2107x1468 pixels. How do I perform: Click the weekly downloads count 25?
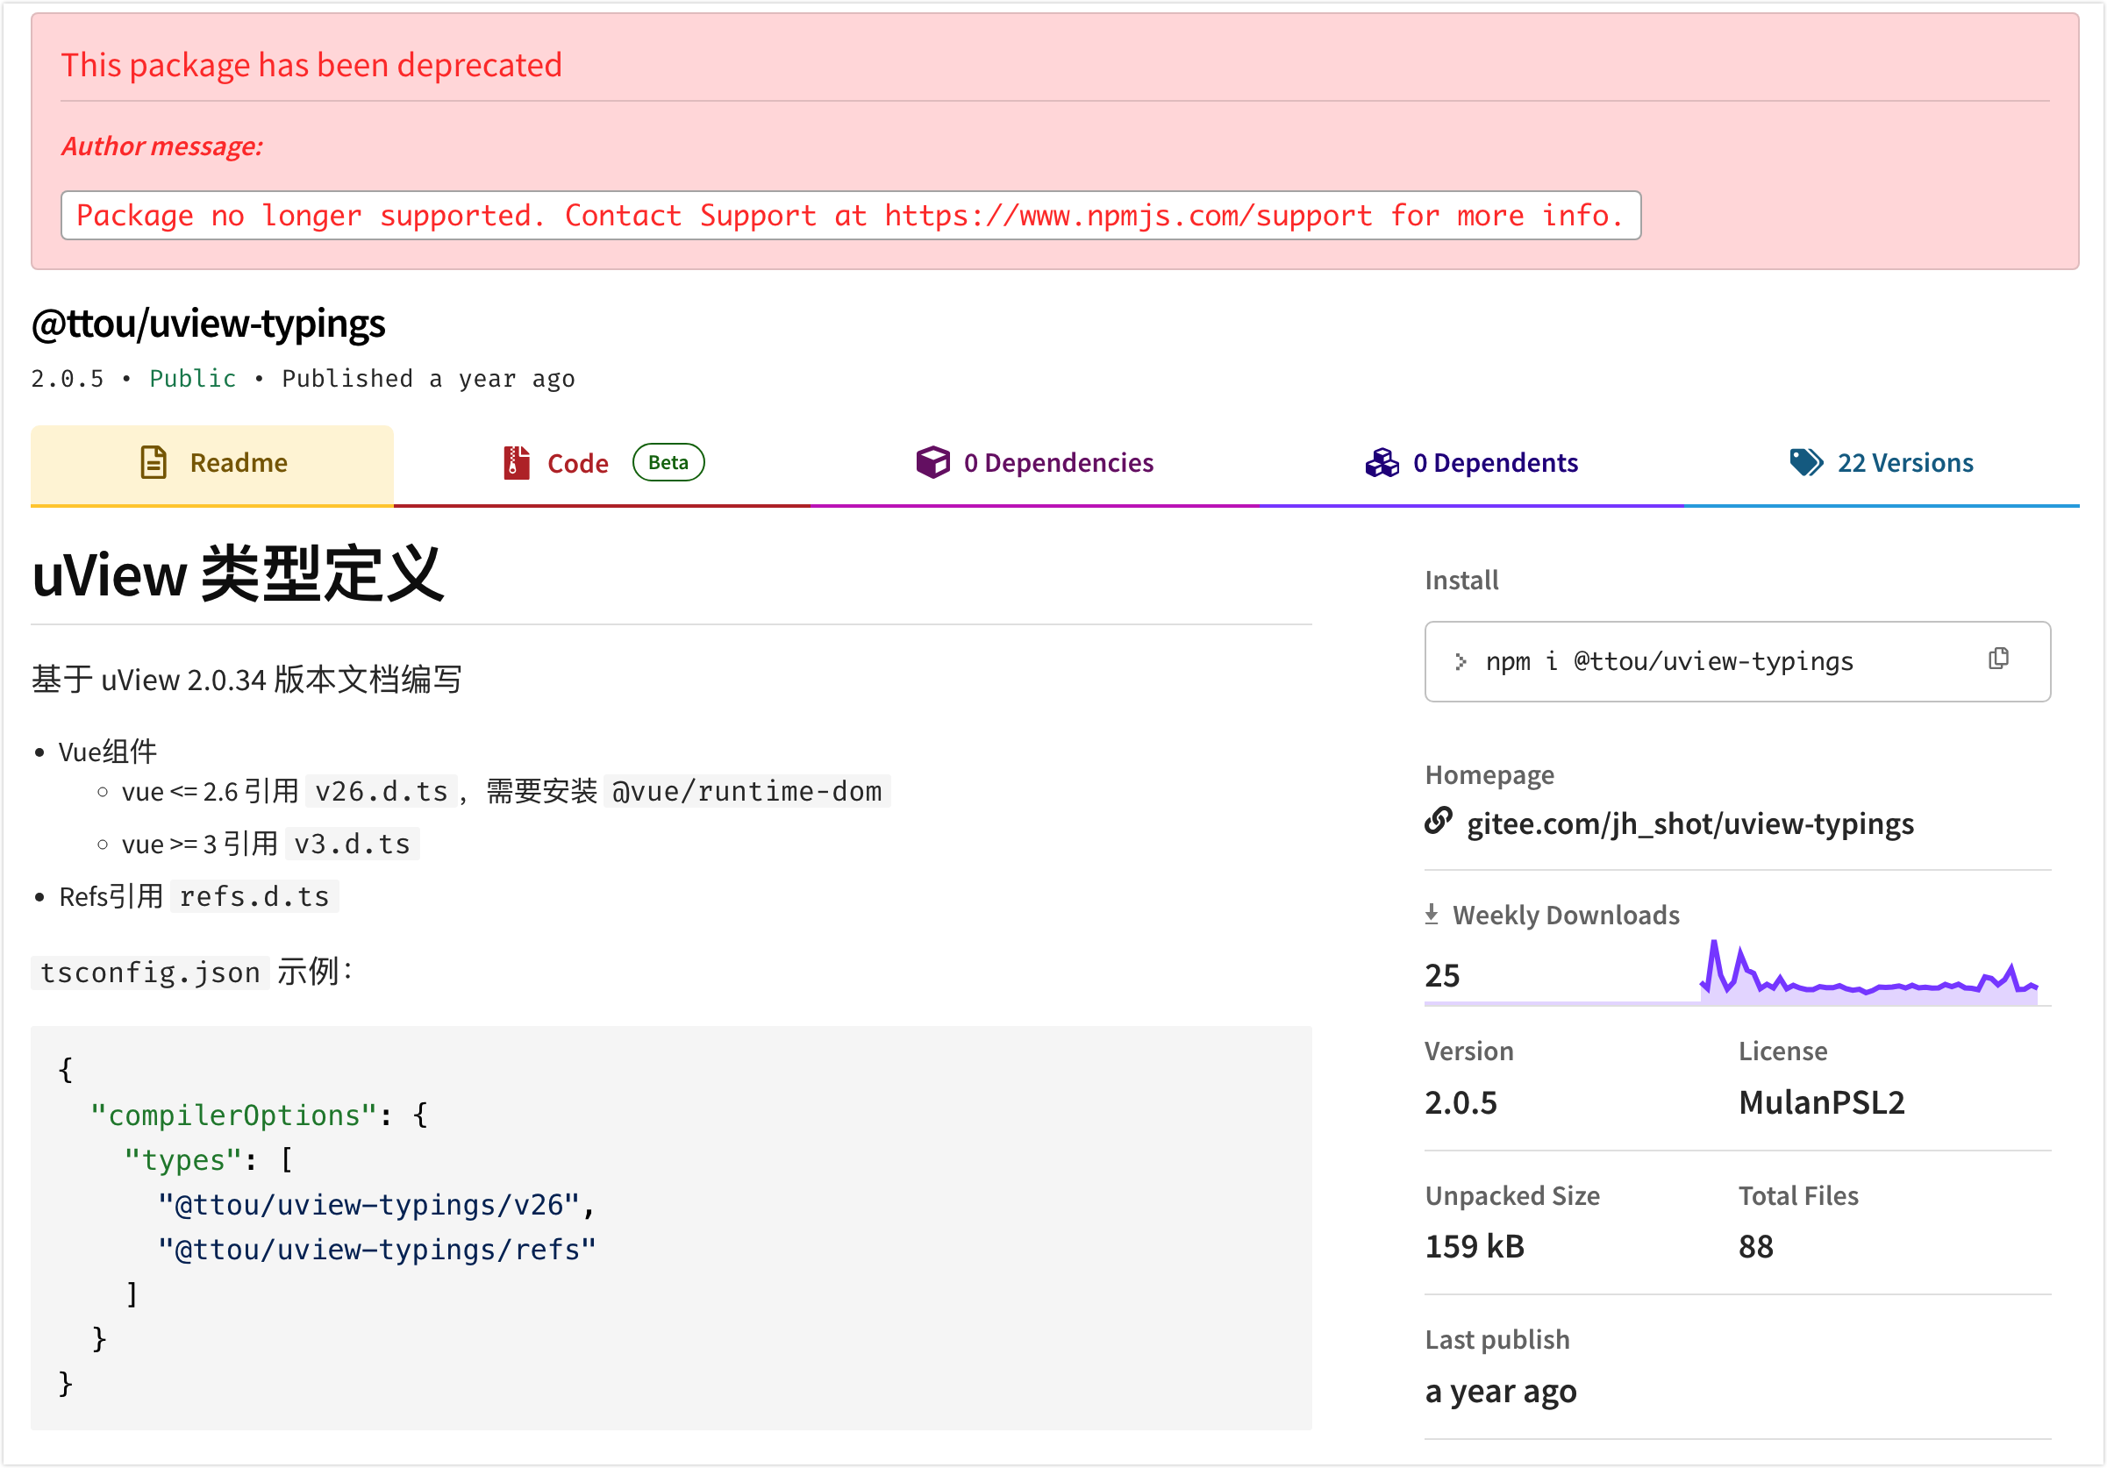coord(1442,974)
